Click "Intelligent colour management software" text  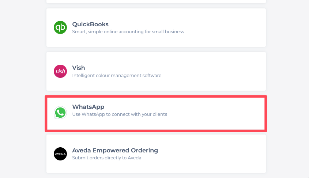point(117,76)
